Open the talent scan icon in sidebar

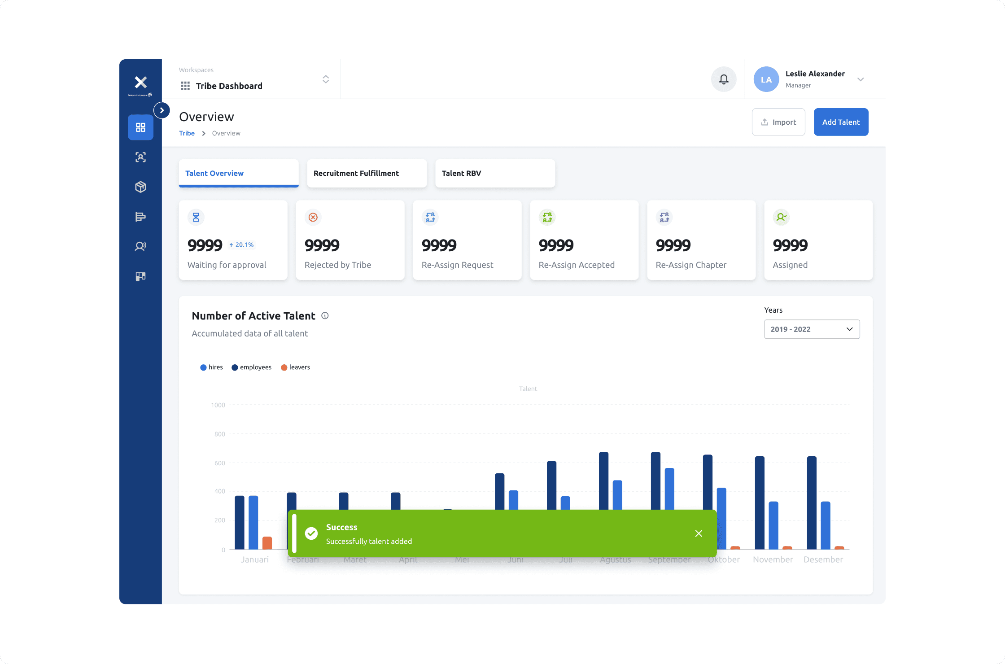click(140, 157)
